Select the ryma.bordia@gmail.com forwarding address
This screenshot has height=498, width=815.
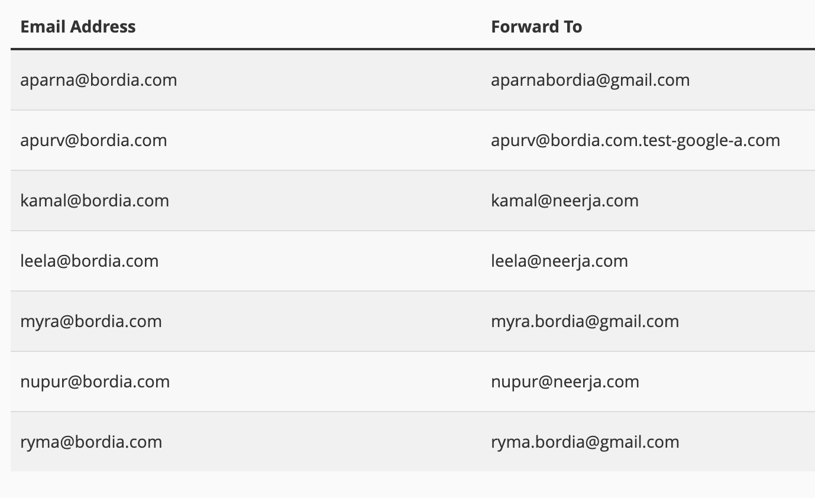coord(585,442)
